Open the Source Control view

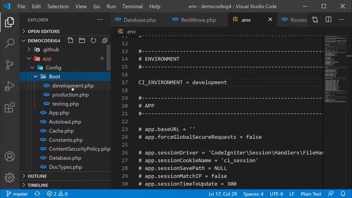click(9, 65)
